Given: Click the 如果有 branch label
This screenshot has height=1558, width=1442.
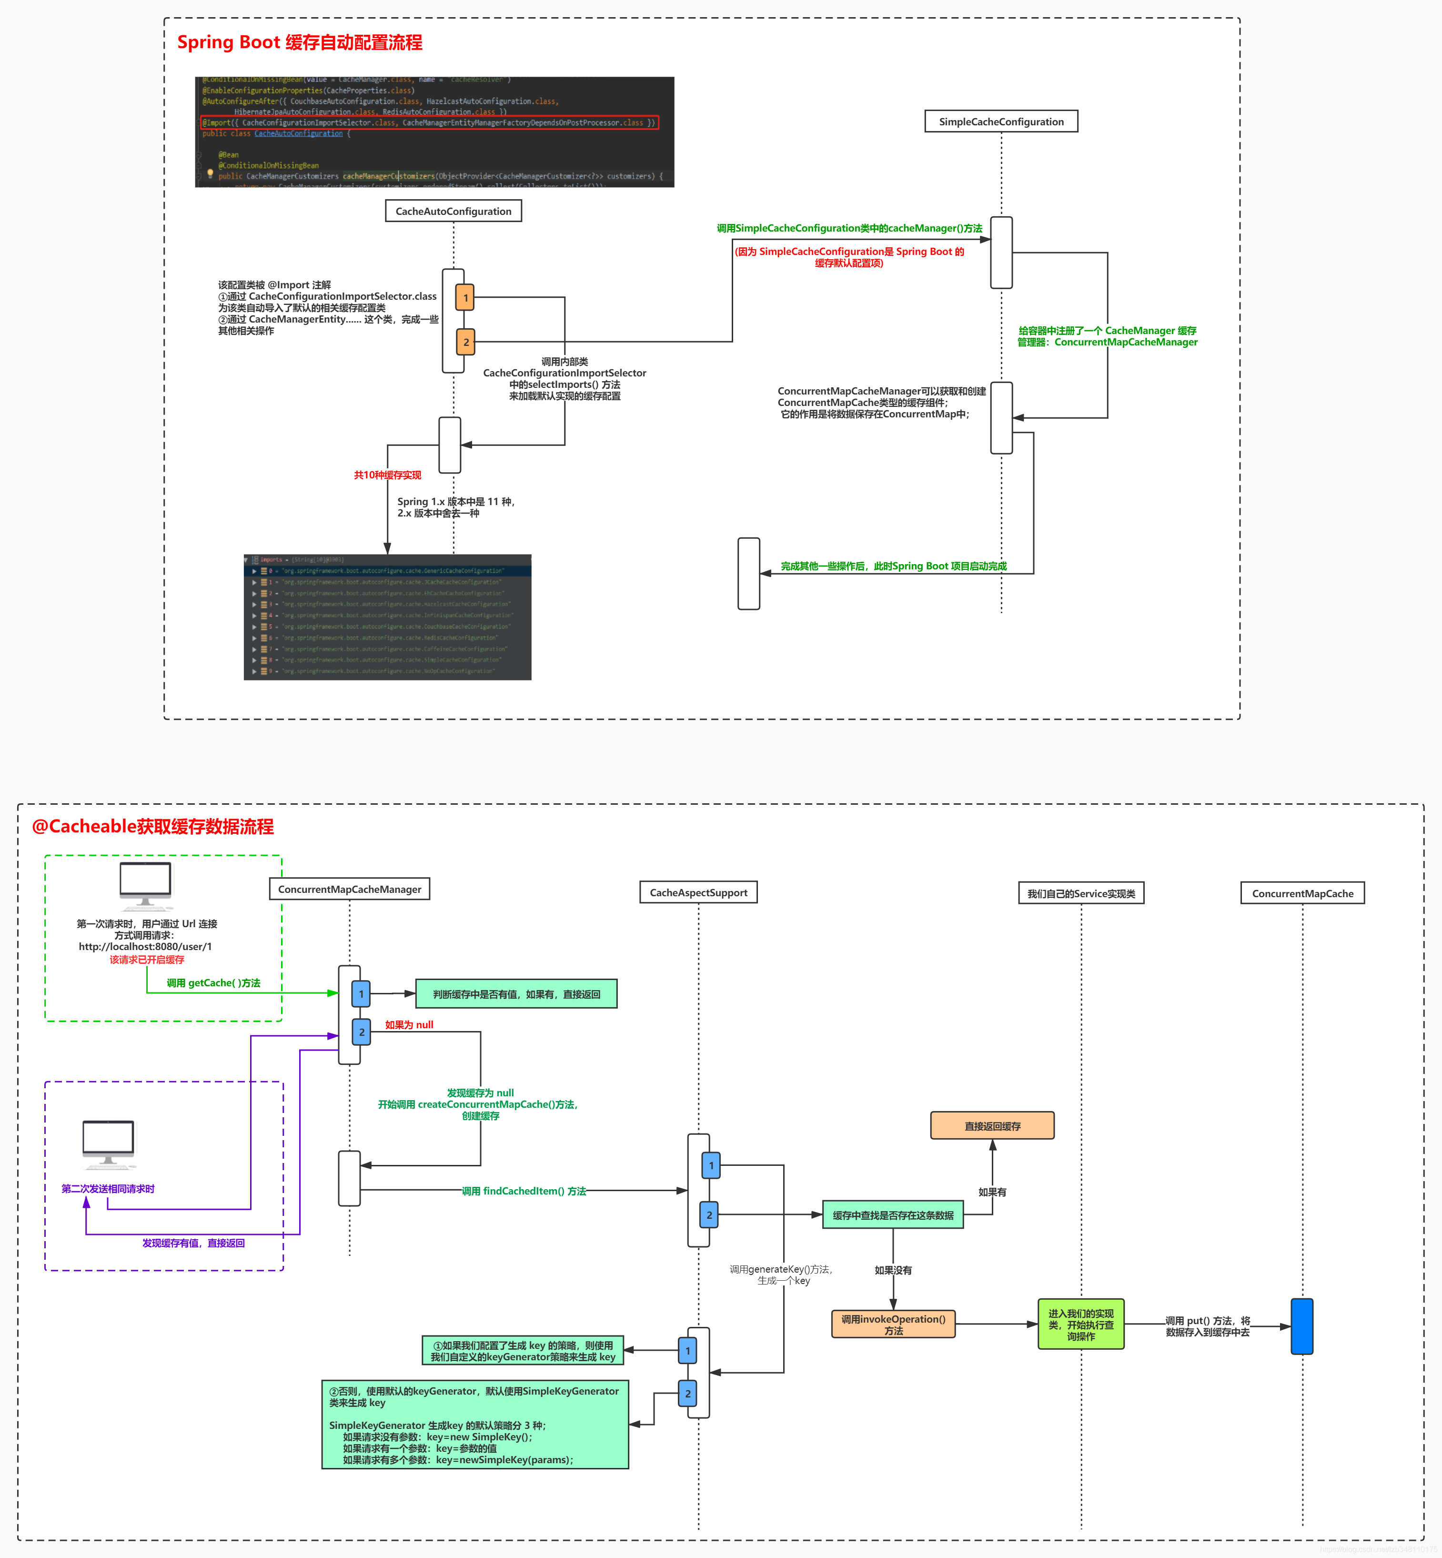Looking at the screenshot, I should tap(992, 1192).
